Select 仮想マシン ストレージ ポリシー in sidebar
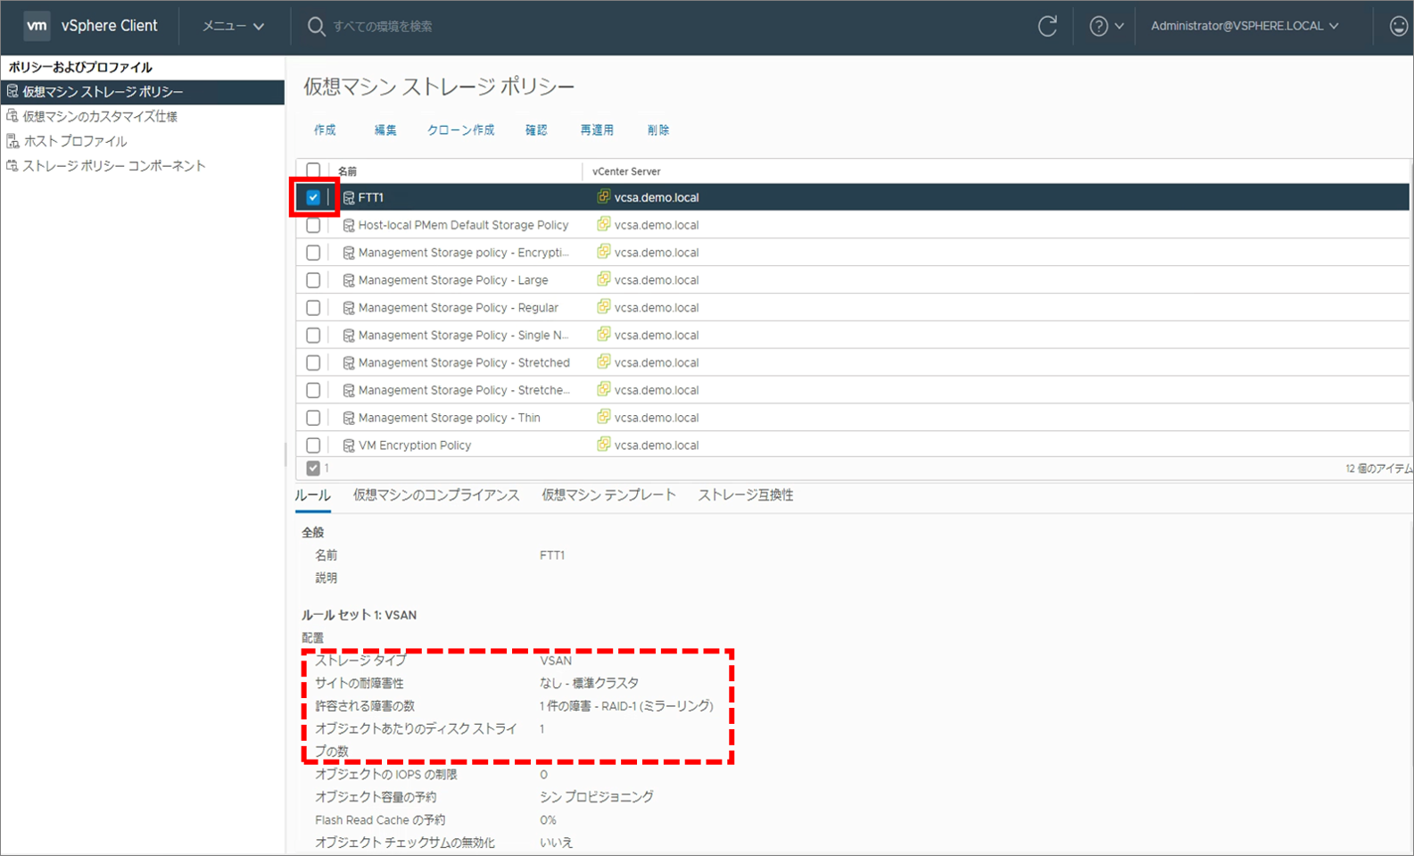 (x=143, y=92)
